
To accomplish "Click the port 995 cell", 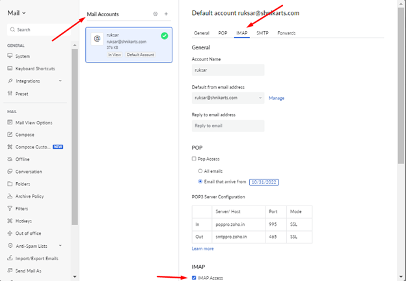I will point(276,224).
